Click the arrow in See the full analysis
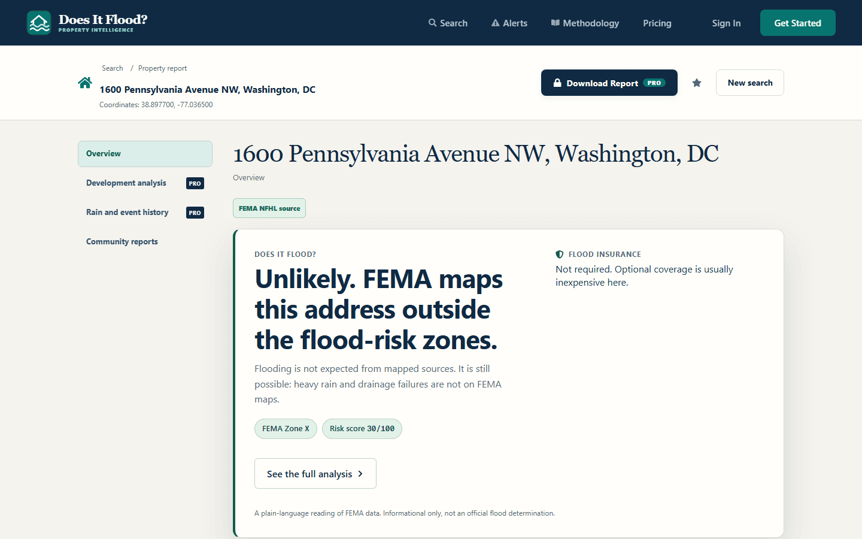This screenshot has height=539, width=862. [360, 474]
